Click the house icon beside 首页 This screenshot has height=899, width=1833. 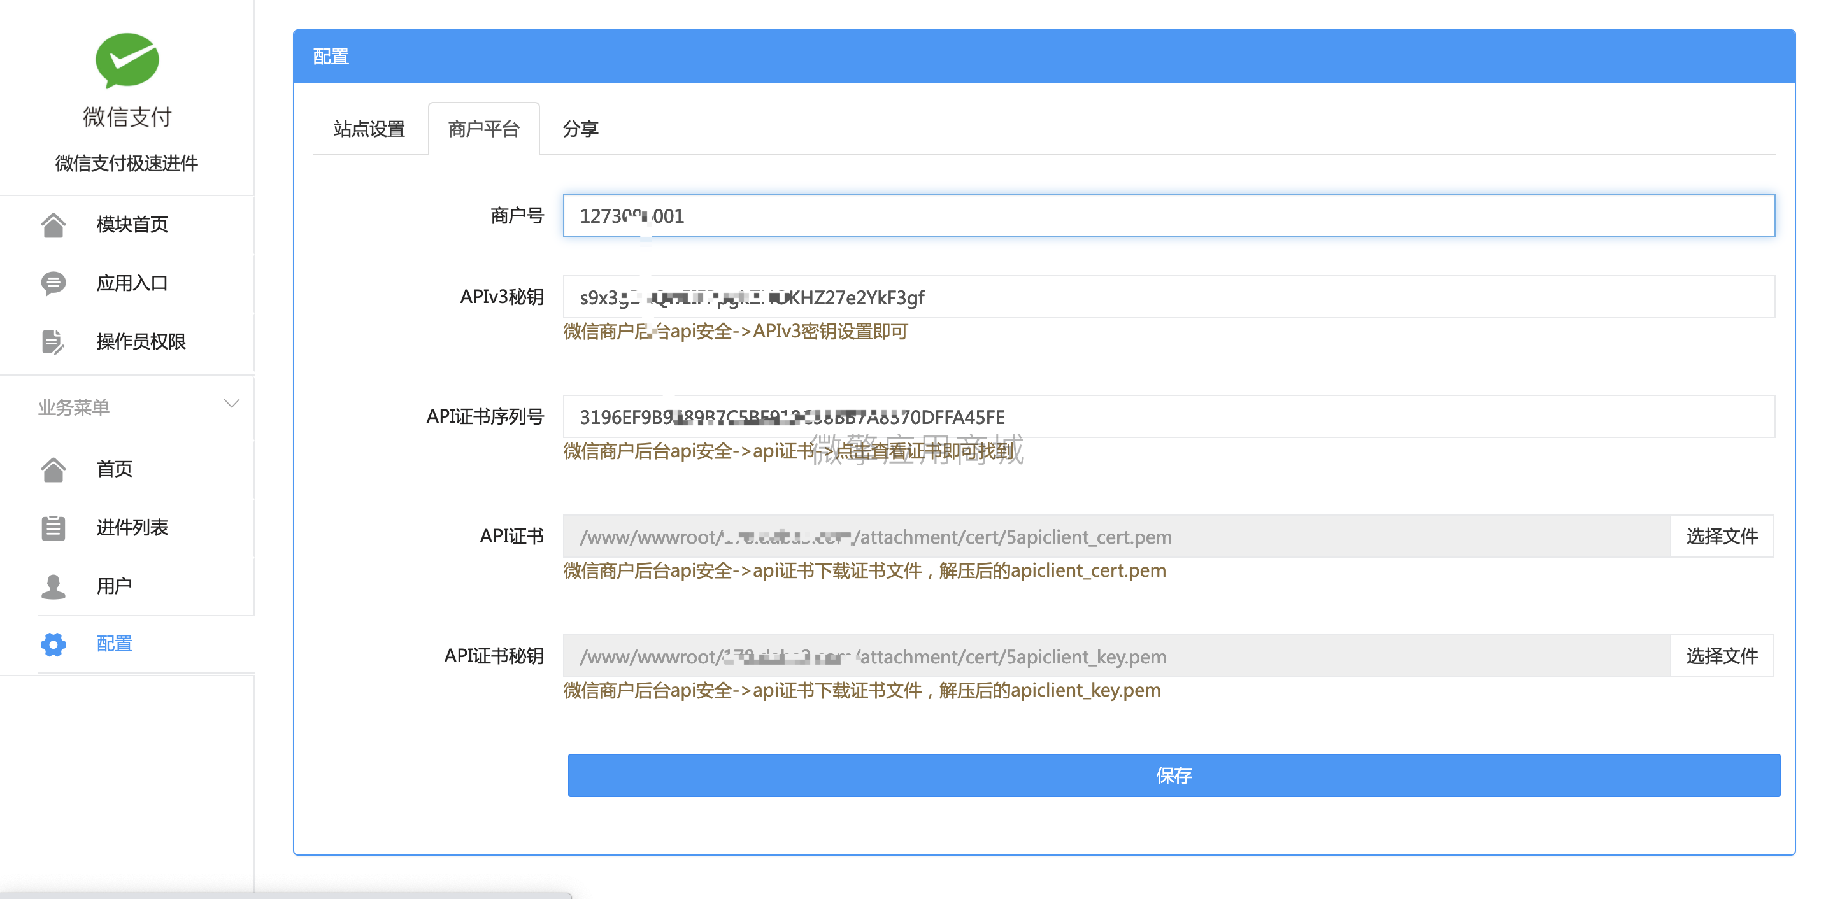pyautogui.click(x=53, y=469)
